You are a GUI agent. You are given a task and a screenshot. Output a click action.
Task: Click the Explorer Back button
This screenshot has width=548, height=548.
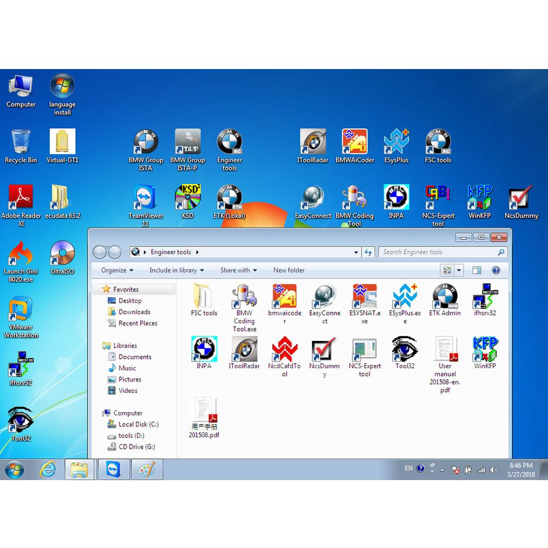tap(100, 252)
